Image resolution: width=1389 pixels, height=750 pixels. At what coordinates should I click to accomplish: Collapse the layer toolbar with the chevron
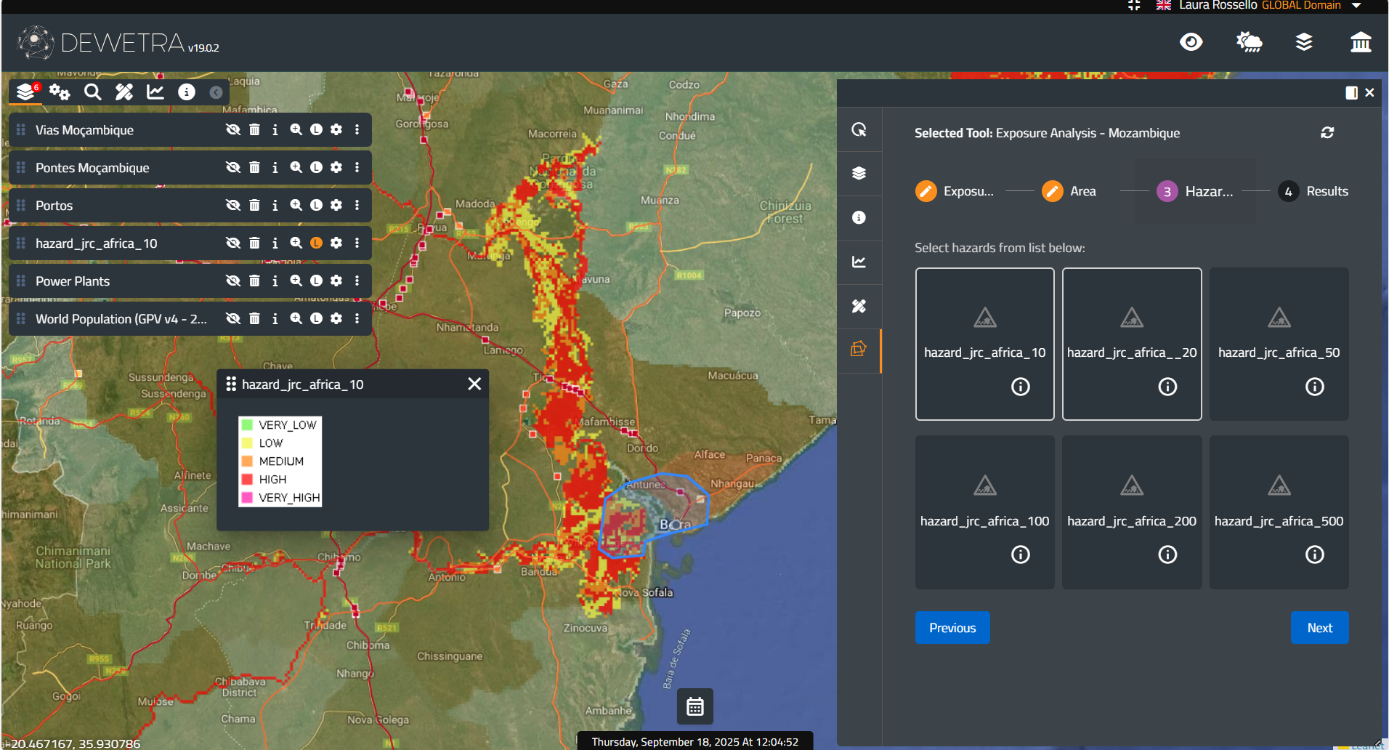click(216, 92)
